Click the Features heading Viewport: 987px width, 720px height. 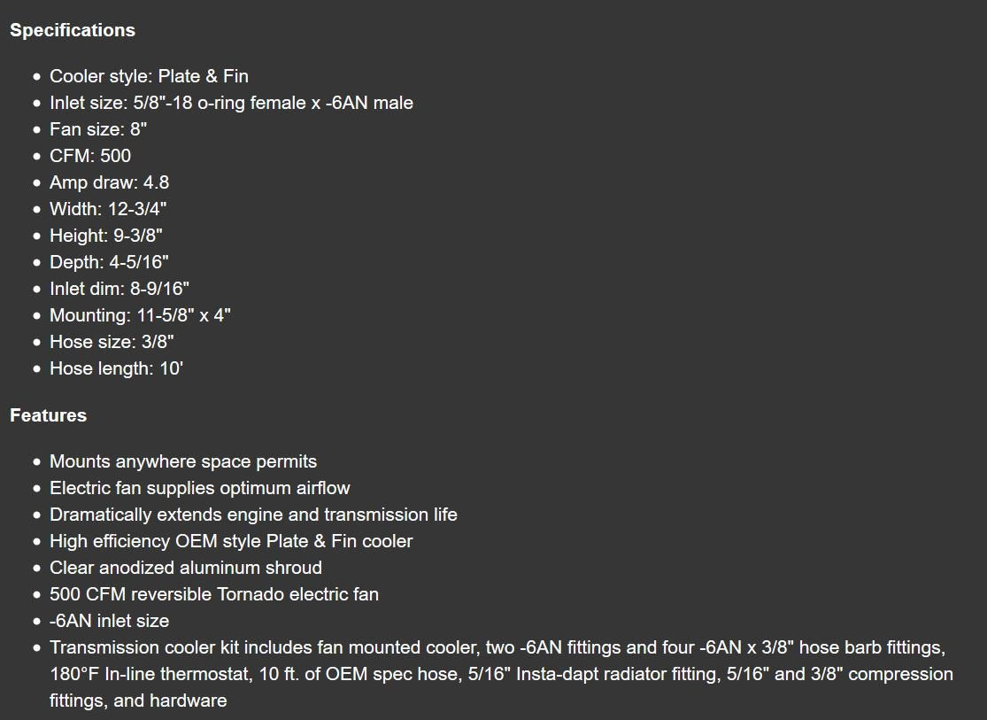coord(48,415)
